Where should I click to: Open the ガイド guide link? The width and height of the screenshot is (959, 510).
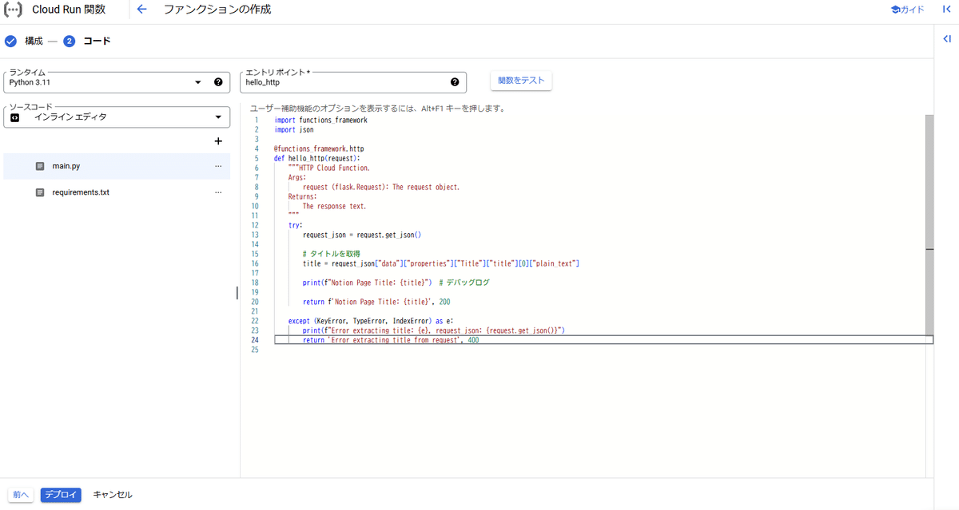(x=907, y=10)
